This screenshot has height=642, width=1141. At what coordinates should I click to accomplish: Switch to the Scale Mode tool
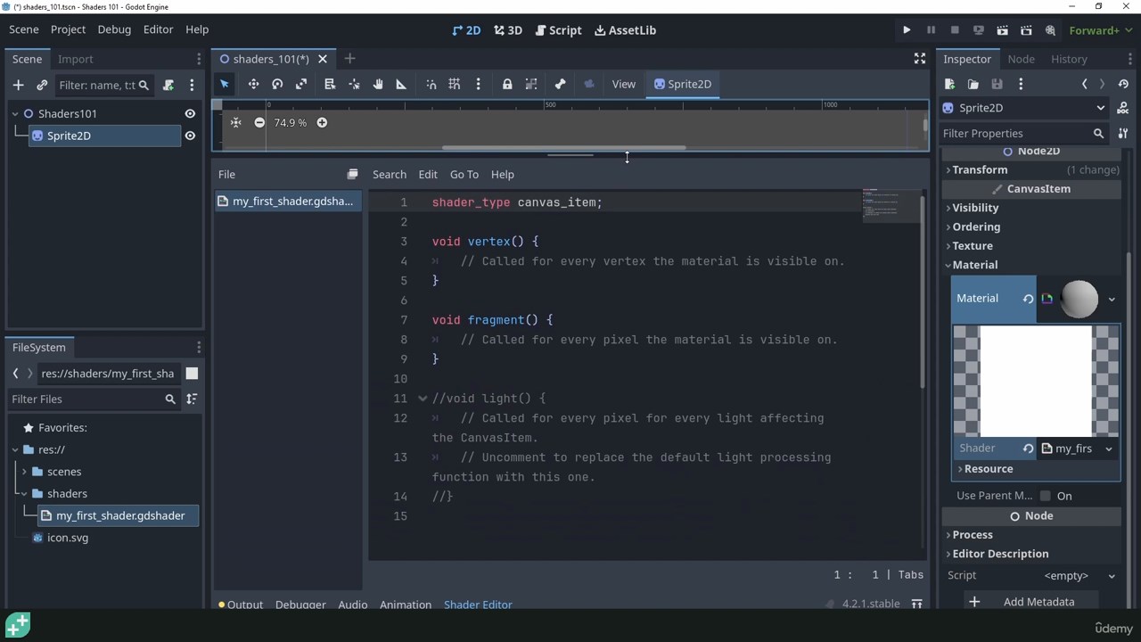[x=301, y=84]
